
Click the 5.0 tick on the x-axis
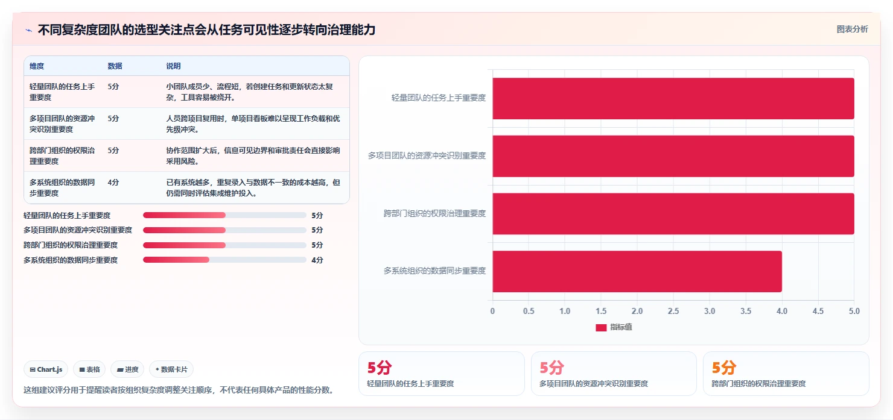tap(854, 311)
